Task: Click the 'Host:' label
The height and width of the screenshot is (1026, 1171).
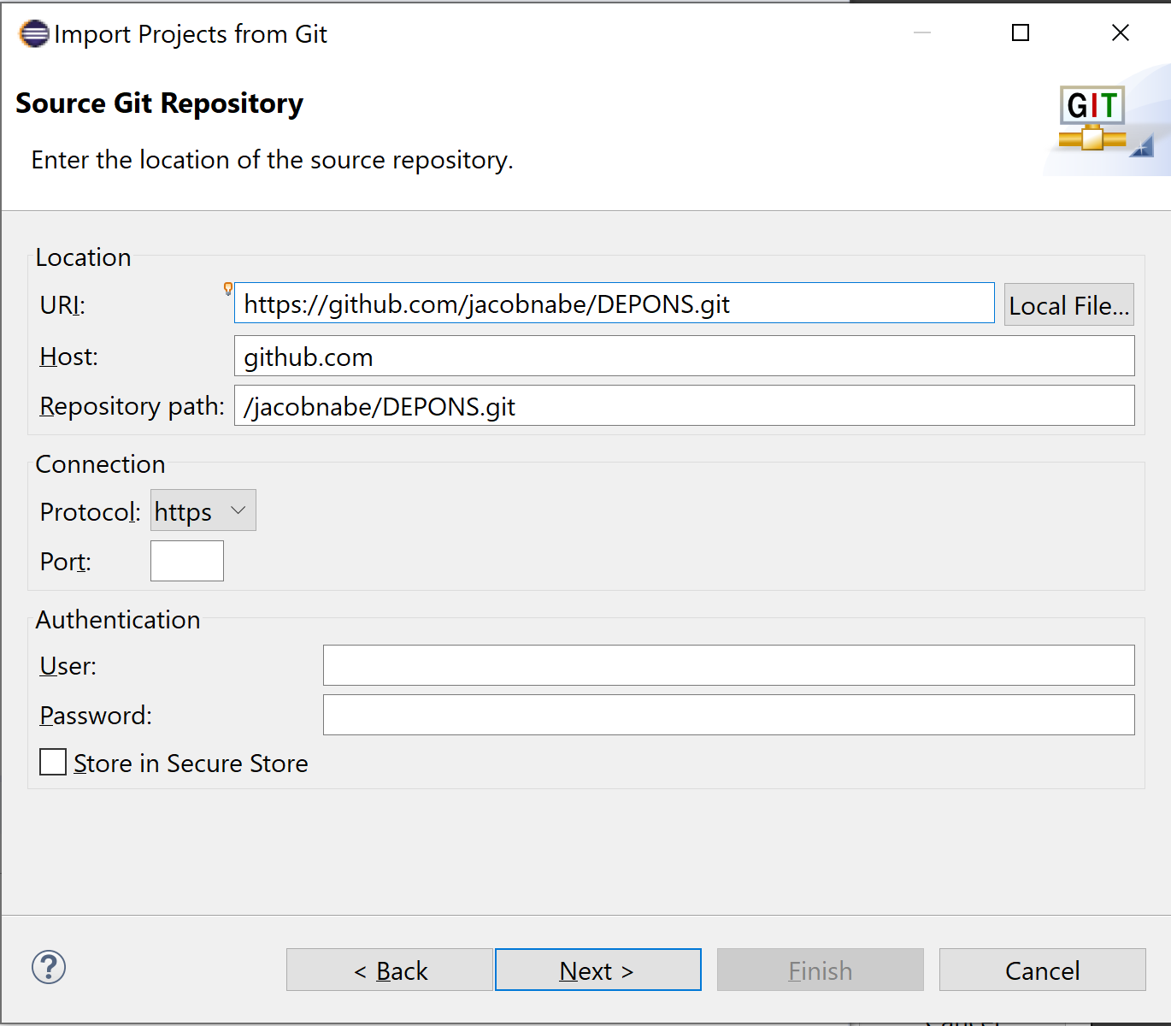Action: tap(69, 357)
